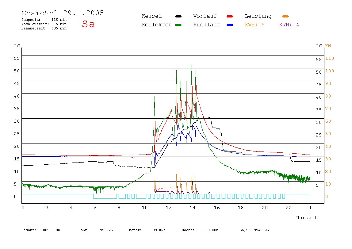This screenshot has height=249, width=352.
Task: Click the '22' hour tick label
Action: click(289, 208)
